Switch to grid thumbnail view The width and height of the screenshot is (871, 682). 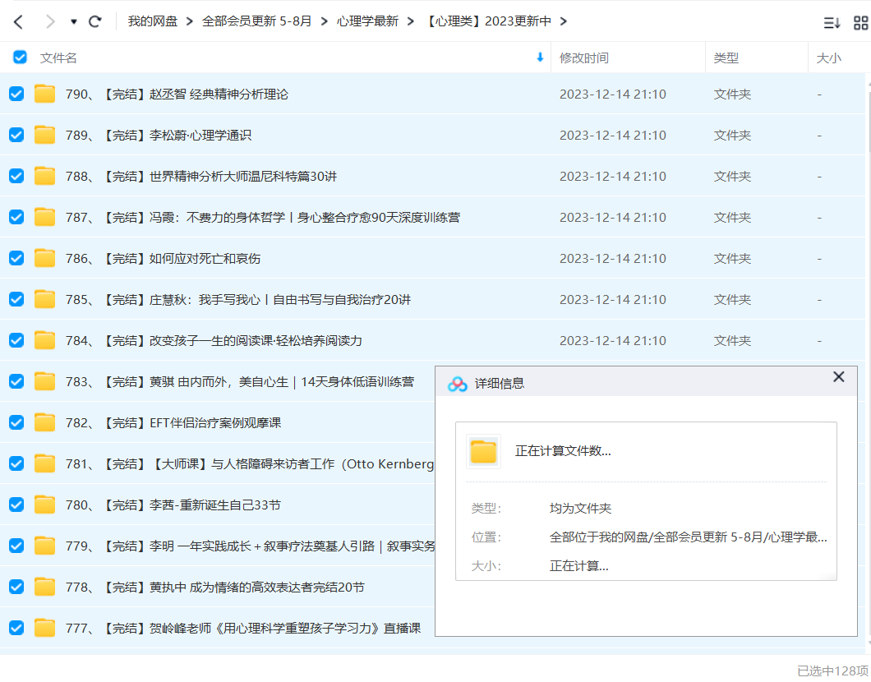point(860,22)
